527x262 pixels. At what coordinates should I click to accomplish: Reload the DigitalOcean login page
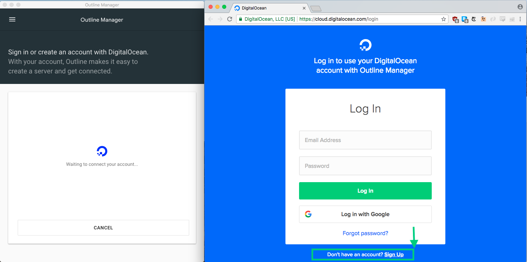point(230,19)
